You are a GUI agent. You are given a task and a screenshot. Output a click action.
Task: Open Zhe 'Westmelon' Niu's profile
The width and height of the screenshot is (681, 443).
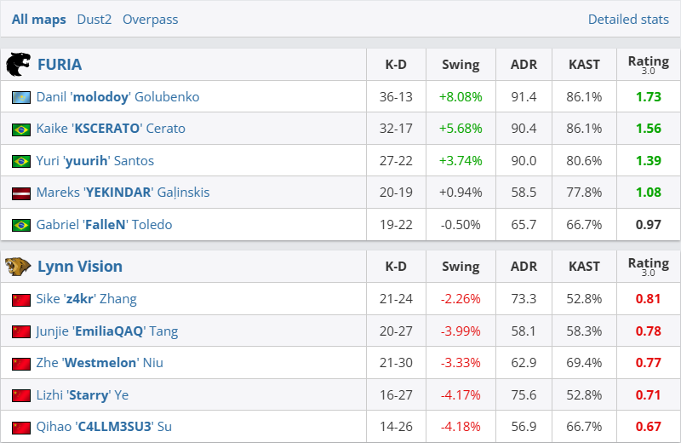point(100,363)
